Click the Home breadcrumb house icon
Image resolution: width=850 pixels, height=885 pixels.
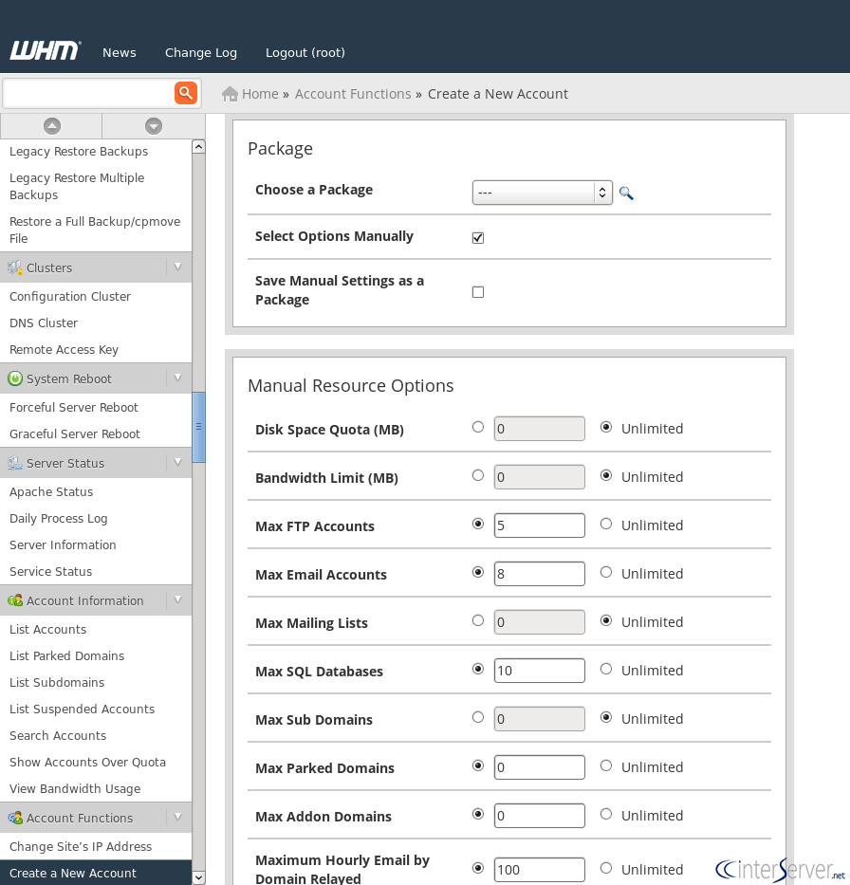point(230,94)
